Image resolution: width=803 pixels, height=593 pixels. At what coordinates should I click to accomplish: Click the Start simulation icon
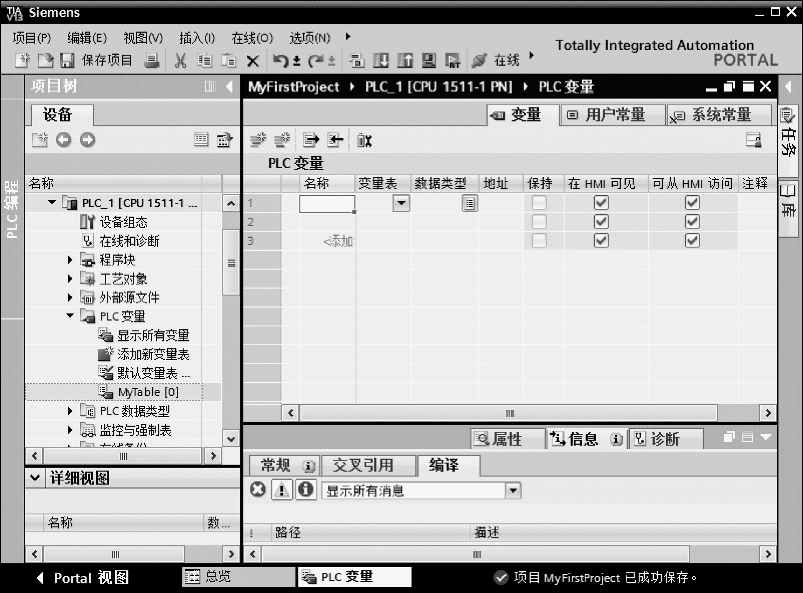click(x=429, y=60)
